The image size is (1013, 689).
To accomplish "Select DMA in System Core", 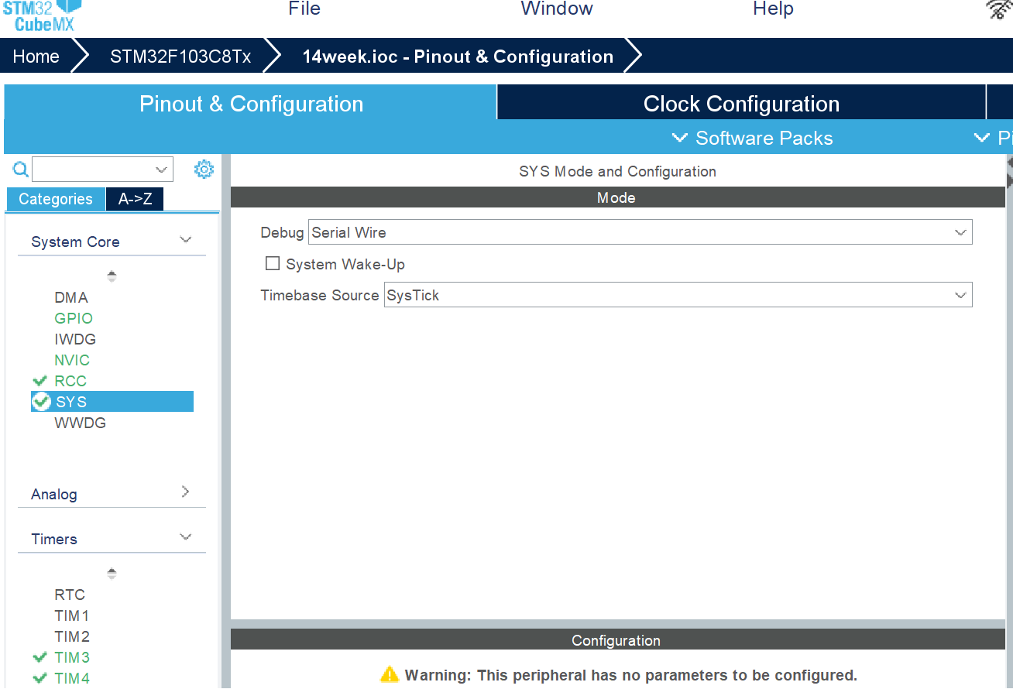I will tap(71, 297).
